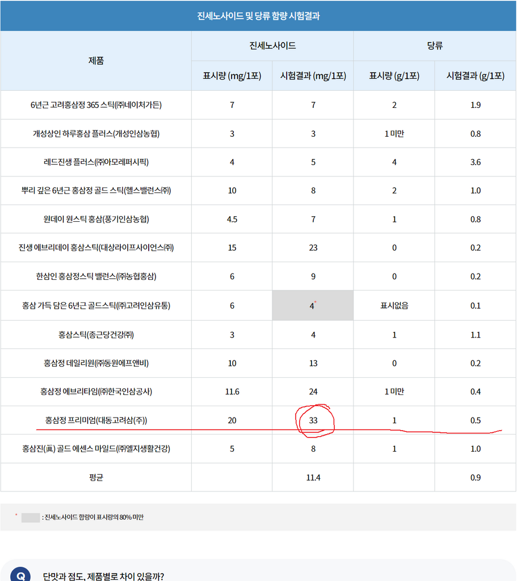Click the 시험결과 (mg/1포) subheader

(x=313, y=75)
